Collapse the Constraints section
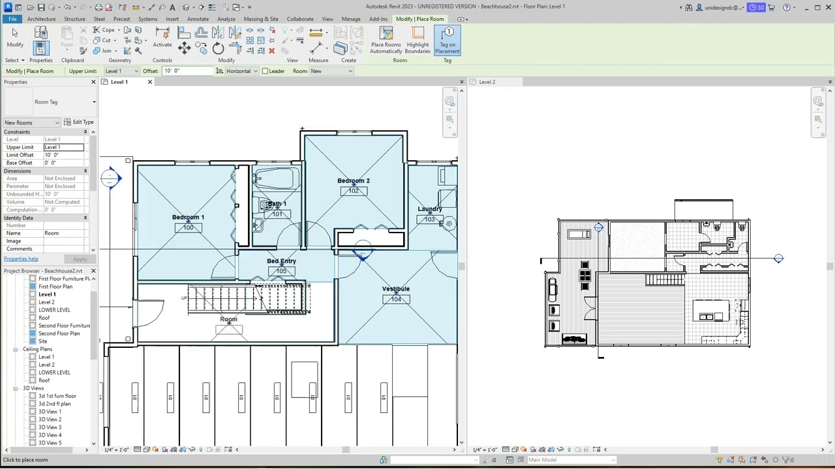This screenshot has height=469, width=835. point(85,132)
